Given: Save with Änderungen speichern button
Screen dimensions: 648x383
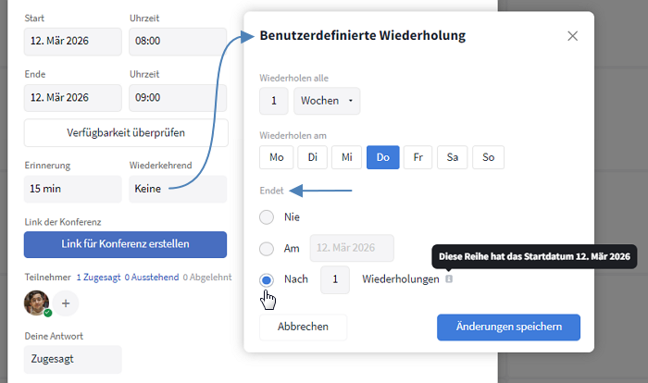Looking at the screenshot, I should (509, 327).
